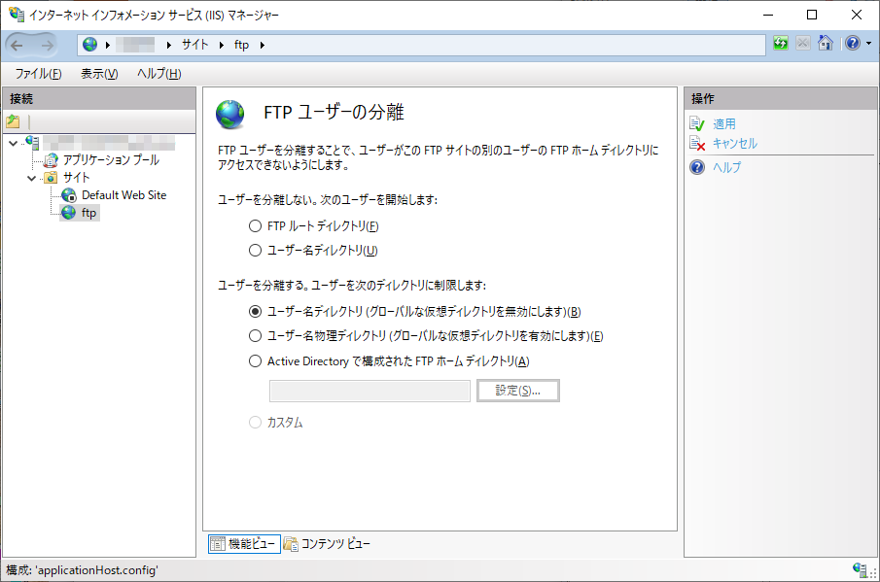Screen dimensions: 880x582
Task: Select Default Web Site in tree
Action: pos(124,195)
